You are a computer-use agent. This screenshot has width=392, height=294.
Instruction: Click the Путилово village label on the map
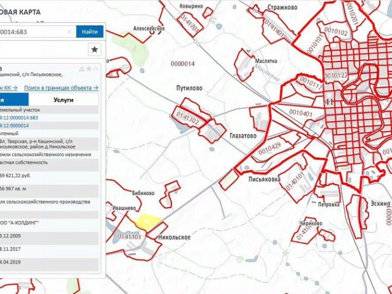tap(189, 88)
